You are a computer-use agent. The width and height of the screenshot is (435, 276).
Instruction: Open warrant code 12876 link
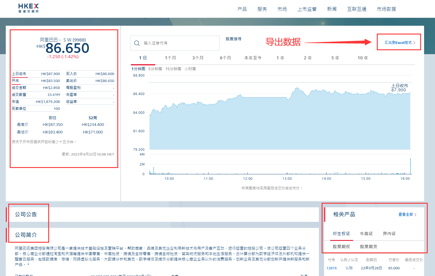(x=332, y=268)
